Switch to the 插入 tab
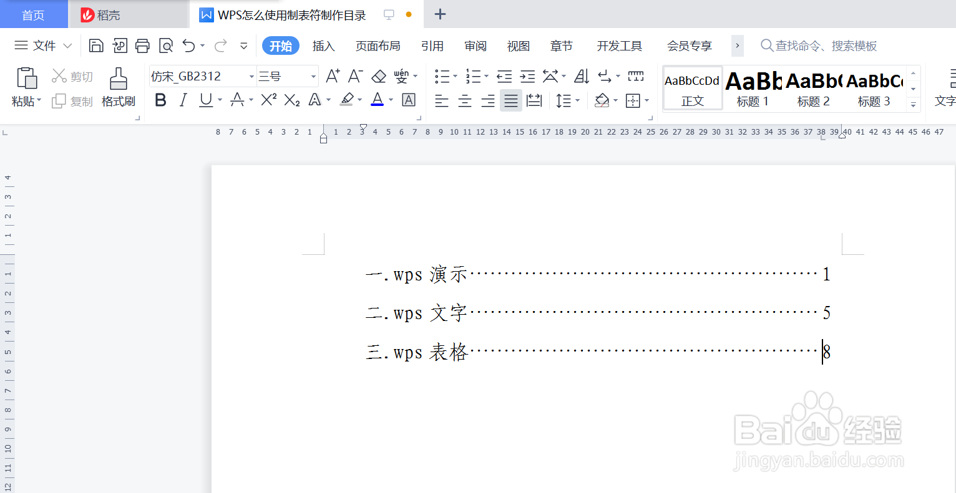956x493 pixels. (x=323, y=46)
